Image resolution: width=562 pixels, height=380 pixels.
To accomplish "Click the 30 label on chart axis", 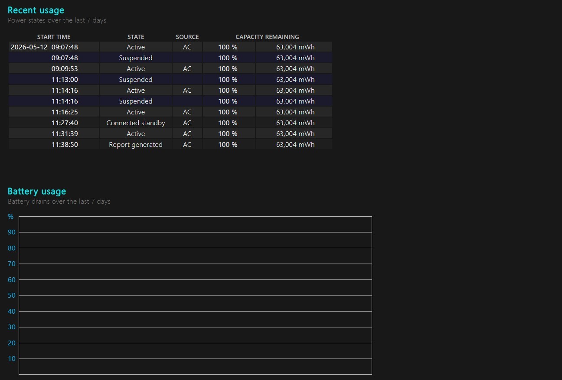I will (12, 327).
